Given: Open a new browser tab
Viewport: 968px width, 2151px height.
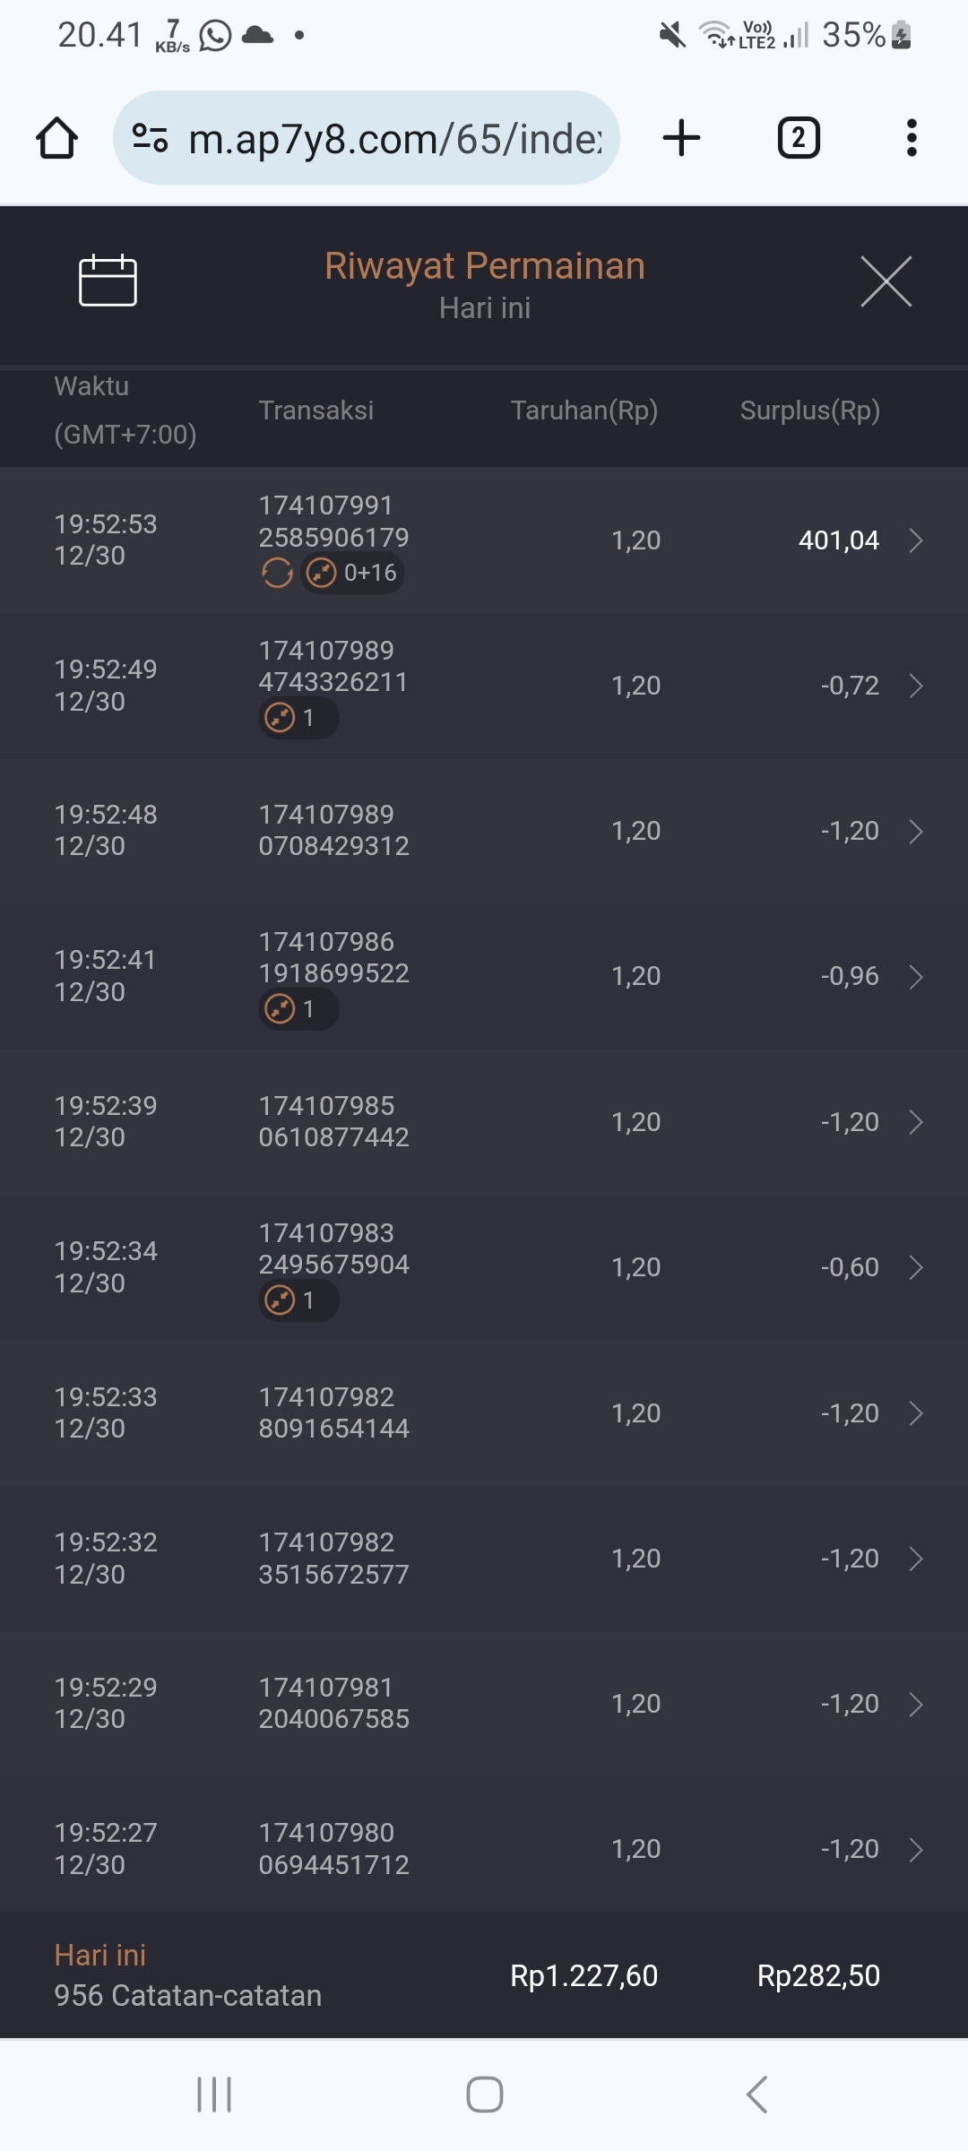Looking at the screenshot, I should pyautogui.click(x=681, y=138).
